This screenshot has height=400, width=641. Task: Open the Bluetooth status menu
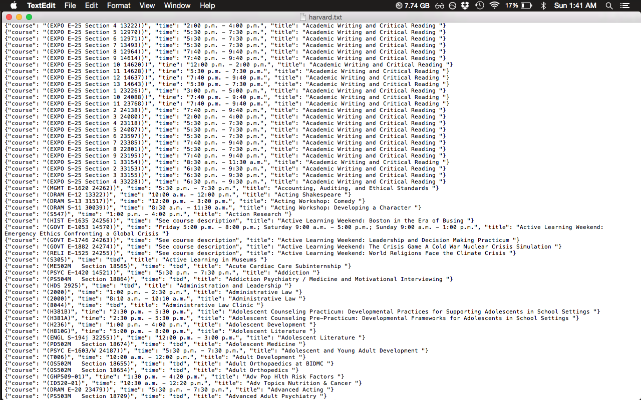point(543,5)
